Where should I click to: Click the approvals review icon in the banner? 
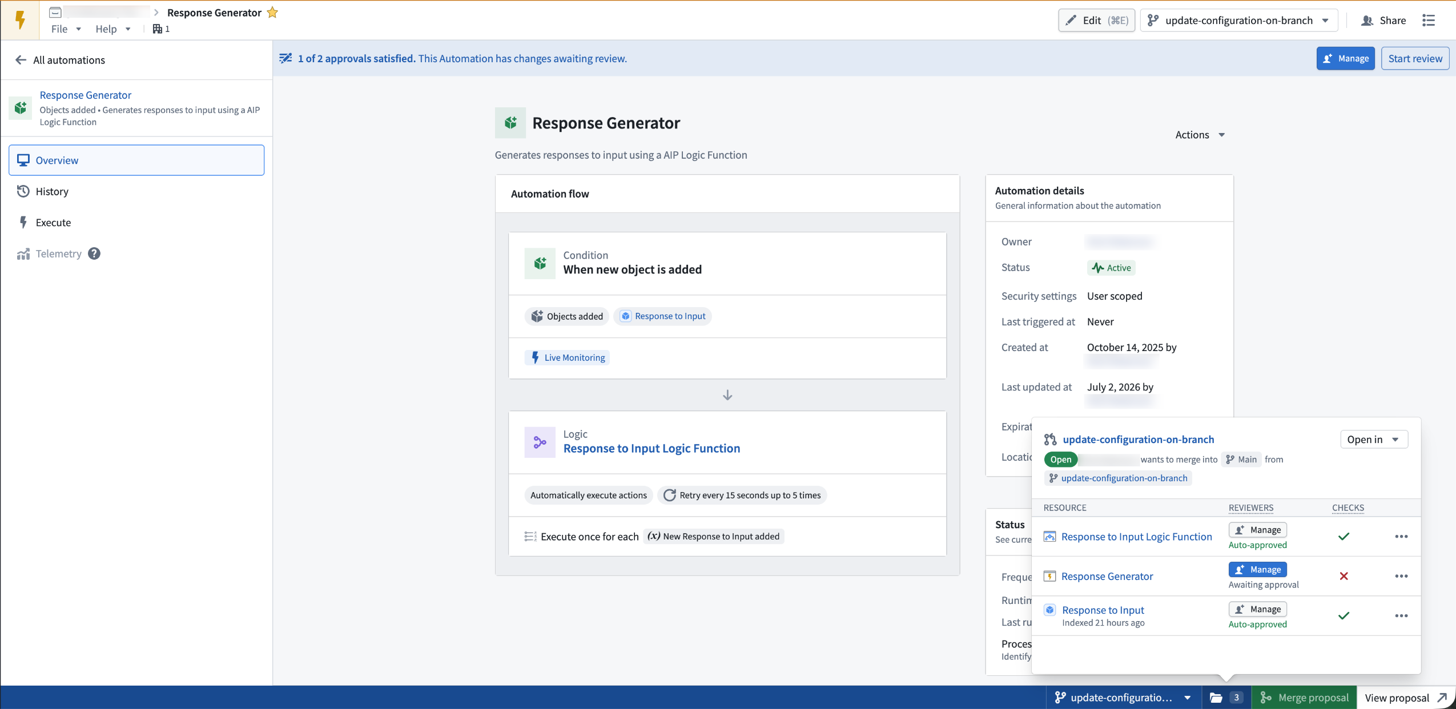285,58
